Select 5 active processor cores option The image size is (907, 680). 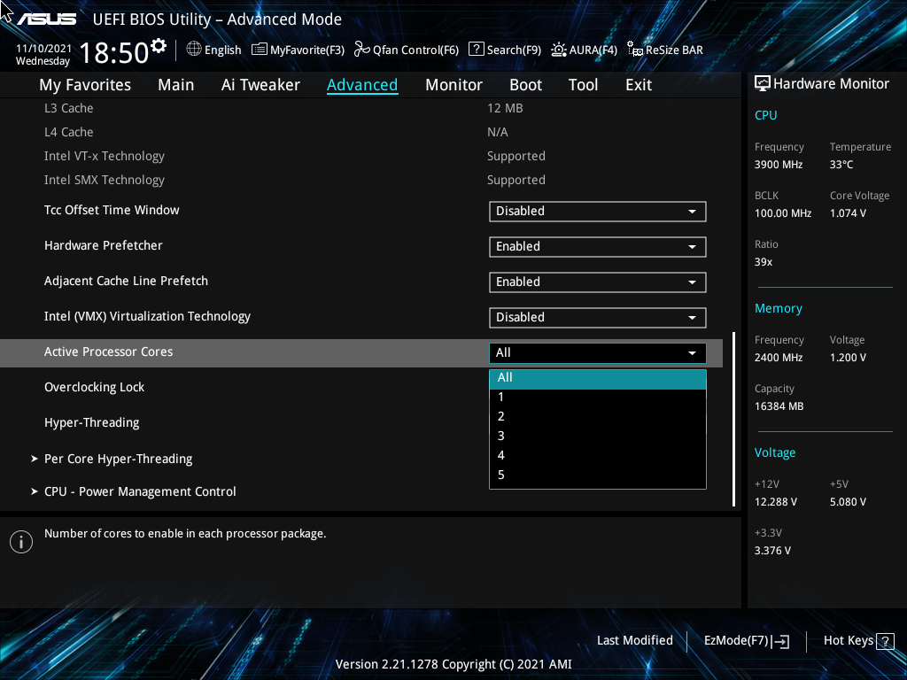click(598, 475)
